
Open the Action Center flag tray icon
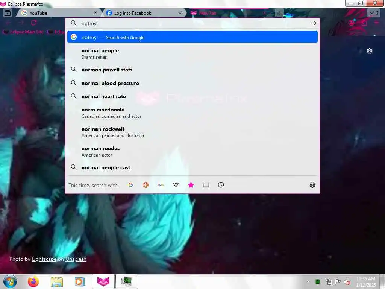click(x=338, y=282)
